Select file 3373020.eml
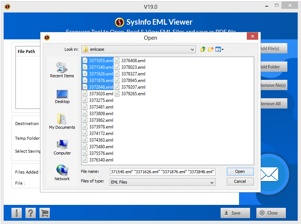This screenshot has width=301, height=224. (98, 94)
